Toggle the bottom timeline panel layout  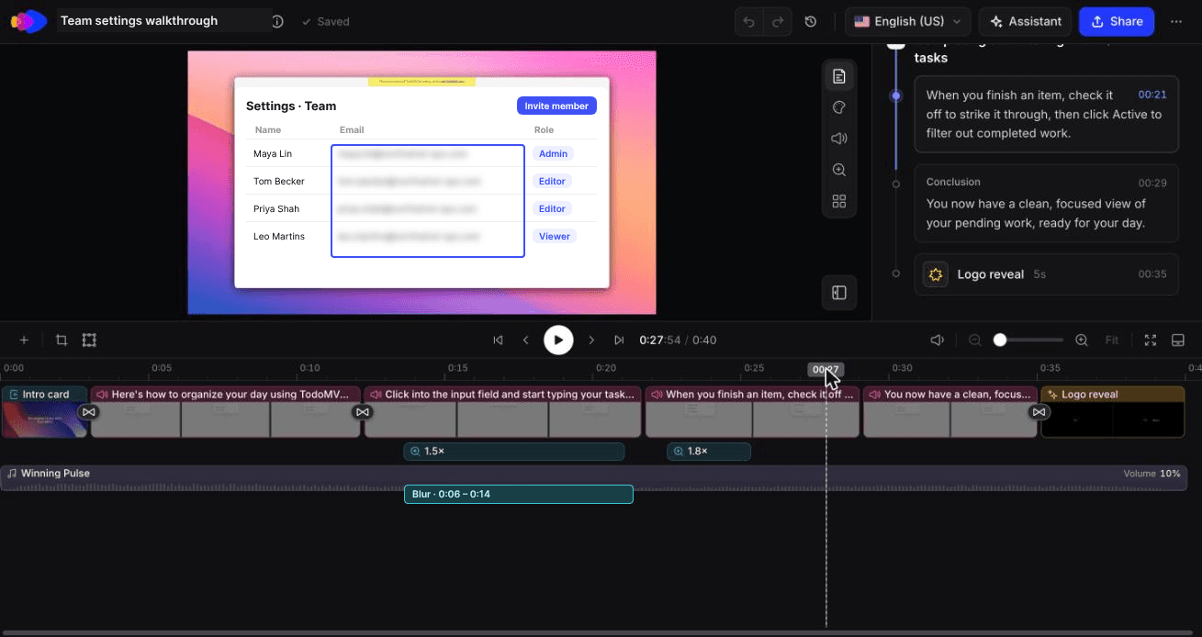[1178, 340]
